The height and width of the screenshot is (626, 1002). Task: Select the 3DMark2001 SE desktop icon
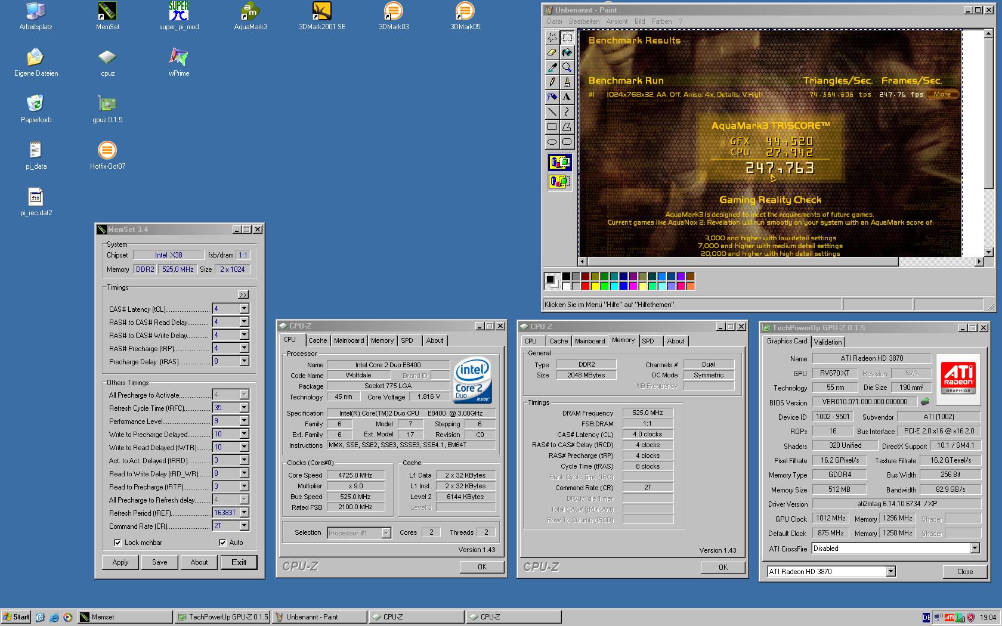[x=322, y=16]
